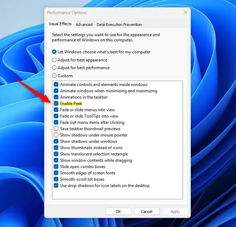Enable Show shadows under mouse pointer
The image size is (236, 227).
[x=56, y=135]
